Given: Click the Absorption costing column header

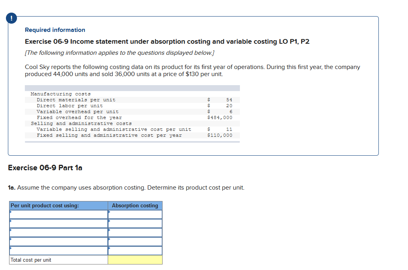Looking at the screenshot, I should point(135,205).
